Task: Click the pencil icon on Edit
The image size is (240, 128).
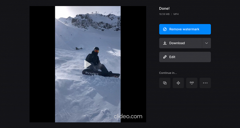Action: [165, 57]
